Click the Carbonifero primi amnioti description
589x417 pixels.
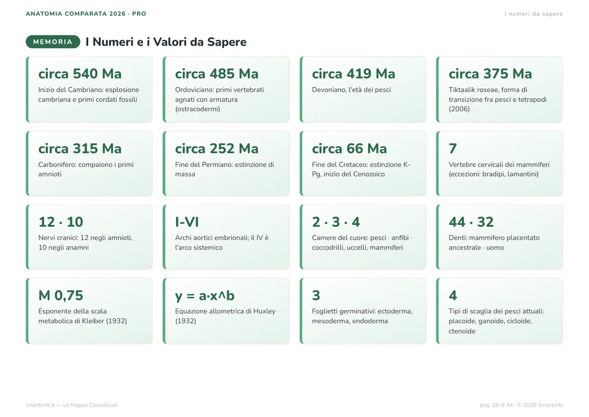tap(86, 169)
